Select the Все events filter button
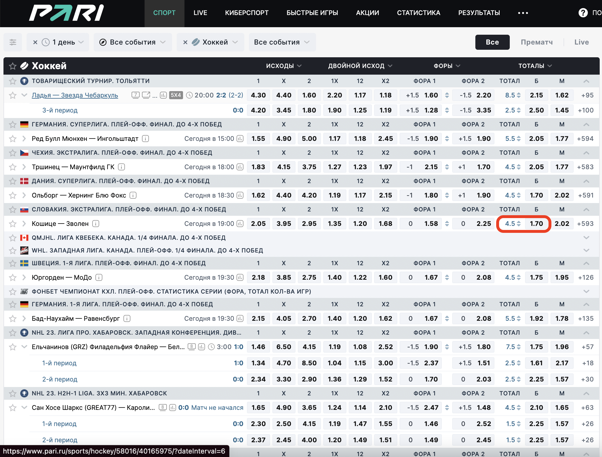602x457 pixels. pos(492,42)
